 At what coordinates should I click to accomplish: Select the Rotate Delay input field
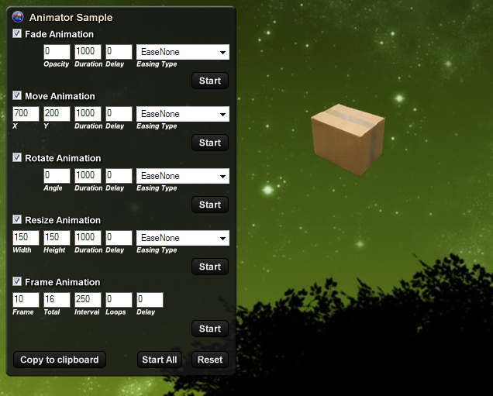coord(119,175)
